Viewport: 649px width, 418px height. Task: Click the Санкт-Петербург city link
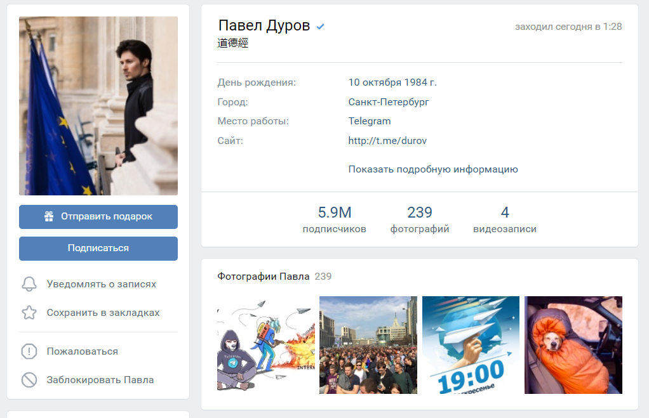tap(389, 102)
